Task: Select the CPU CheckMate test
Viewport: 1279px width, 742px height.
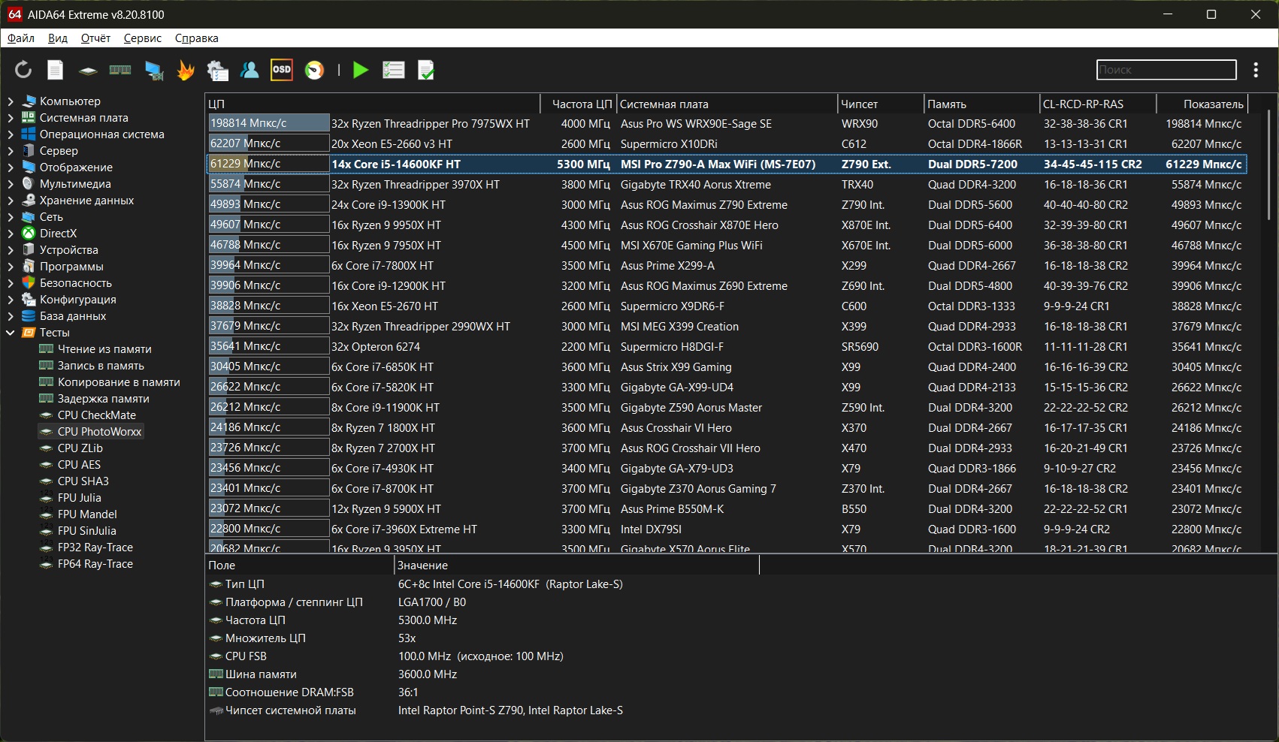Action: tap(97, 415)
